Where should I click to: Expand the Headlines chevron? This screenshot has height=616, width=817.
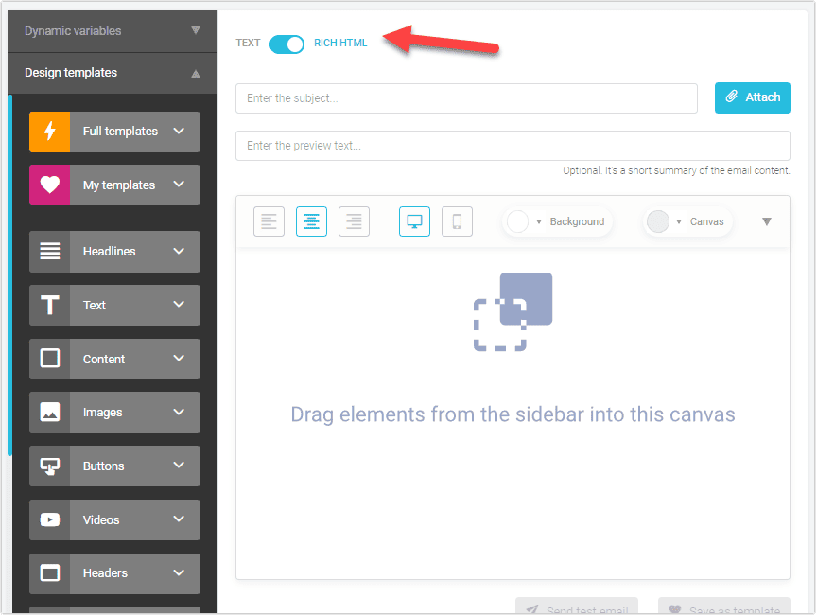tap(179, 251)
